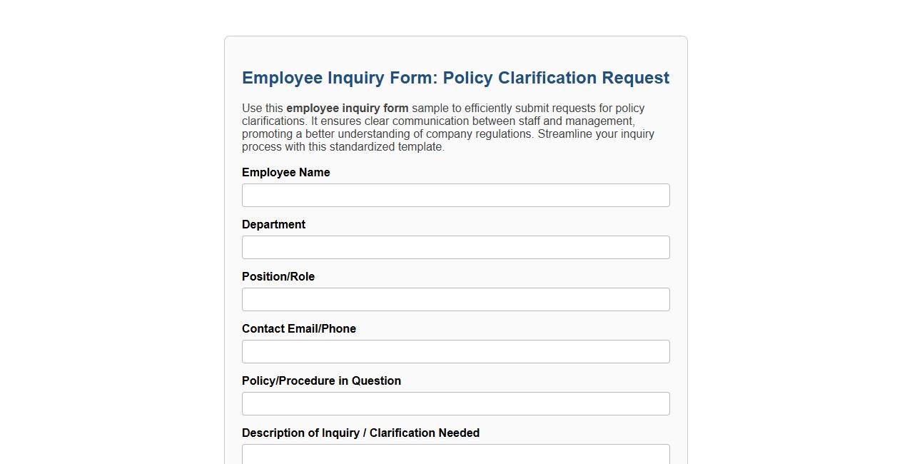Click the phrase standardized template in description
The image size is (912, 464).
385,146
